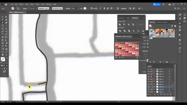
Task: Unlock Layer 21 via its lock icon
Action: pos(151,82)
